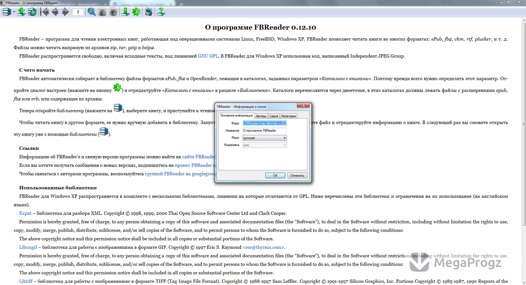Open help via the green question mark icon
Viewport: 526px width, 285px height.
click(161, 12)
